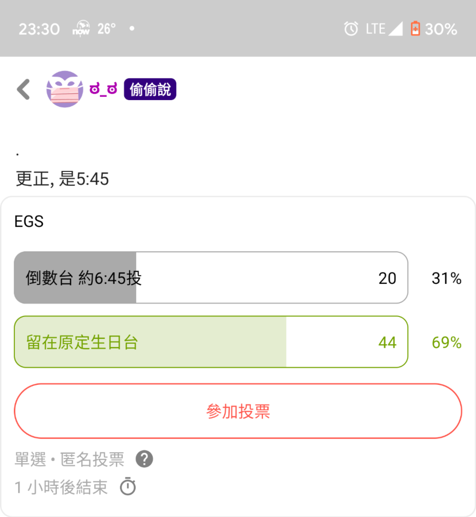
Task: Open the masked owl avatar profile
Action: point(65,89)
